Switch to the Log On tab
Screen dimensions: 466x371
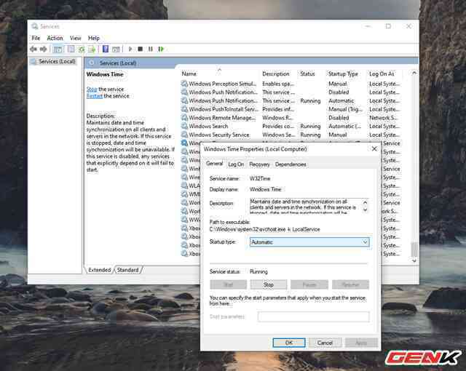(x=236, y=164)
